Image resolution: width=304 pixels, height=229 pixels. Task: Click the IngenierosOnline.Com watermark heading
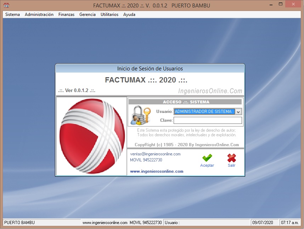[210, 91]
